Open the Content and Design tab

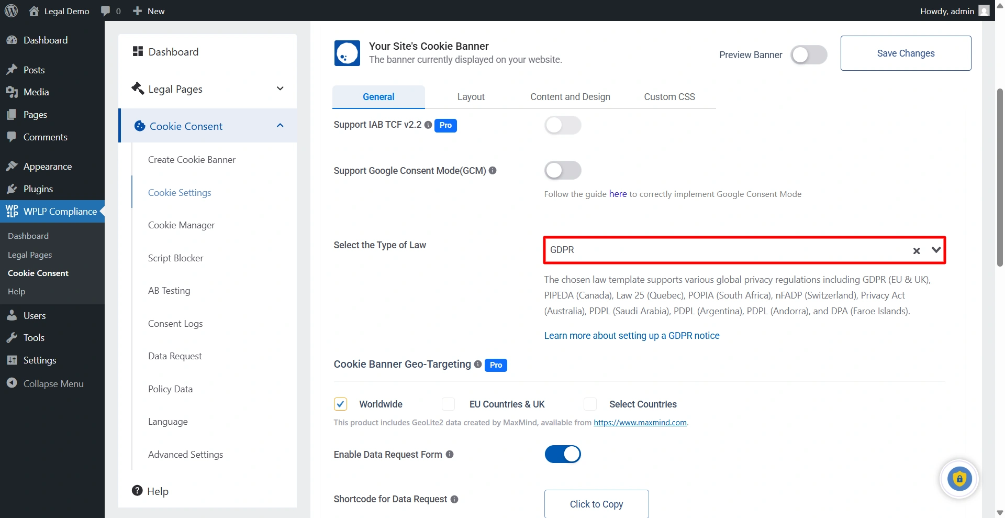570,97
